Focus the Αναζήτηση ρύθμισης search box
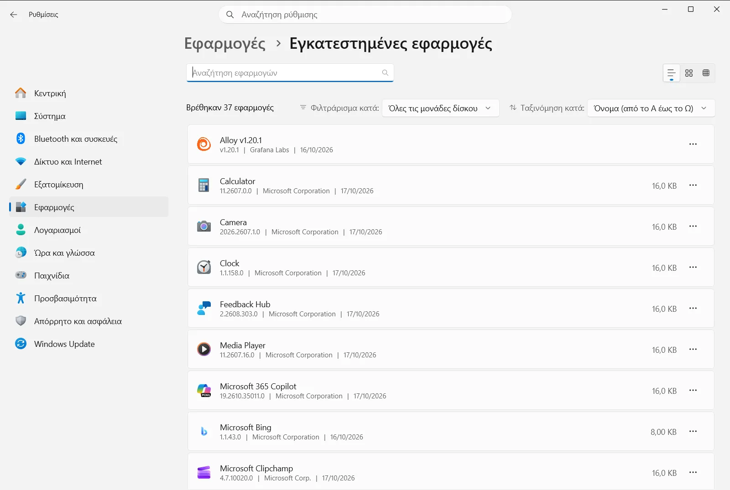730x490 pixels. click(365, 15)
